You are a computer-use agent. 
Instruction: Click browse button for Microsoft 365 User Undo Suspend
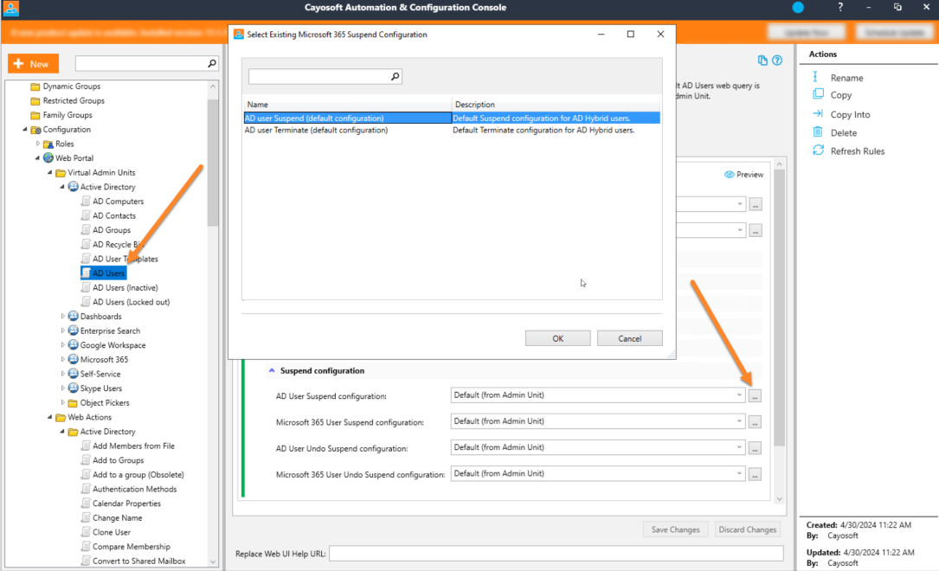point(755,474)
